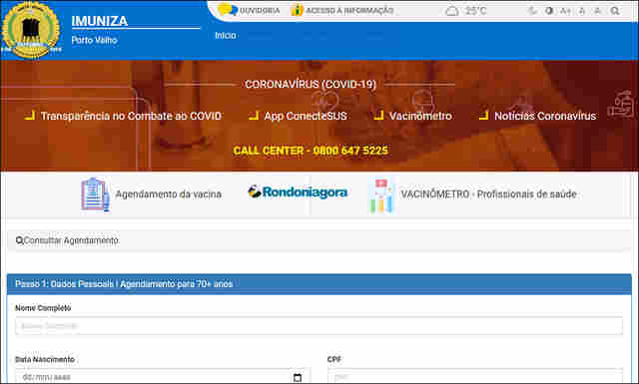Image resolution: width=639 pixels, height=384 pixels.
Task: Open the Vacinômetro link in the banner
Action: [x=420, y=116]
